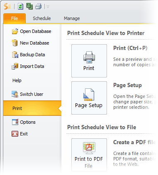Viewport: 158px width, 175px height.
Task: Click the printer icon in quick access toolbar
Action: pyautogui.click(x=38, y=7)
